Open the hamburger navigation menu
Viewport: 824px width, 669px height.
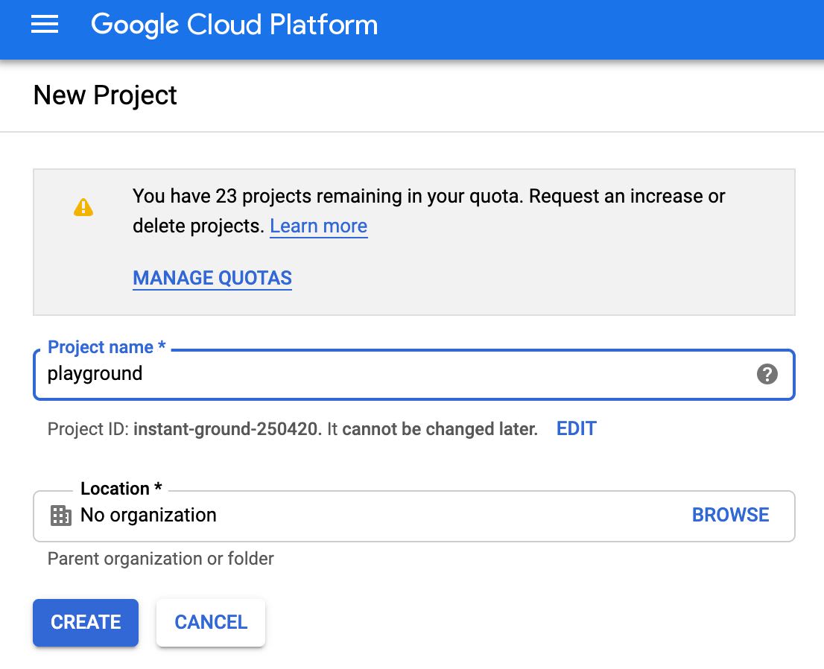45,24
